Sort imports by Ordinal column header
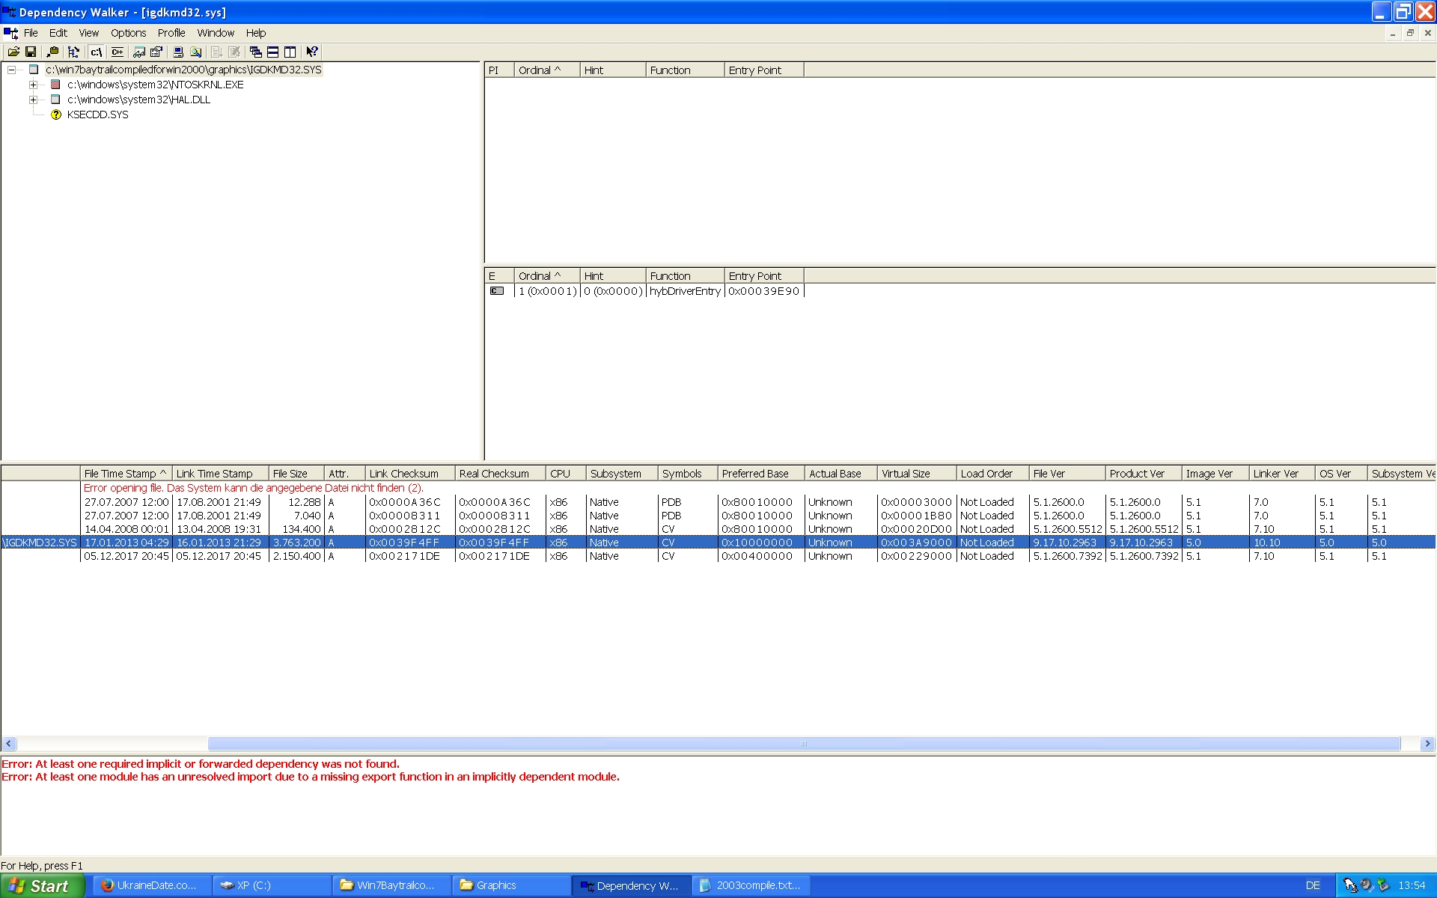Image resolution: width=1437 pixels, height=898 pixels. point(547,70)
